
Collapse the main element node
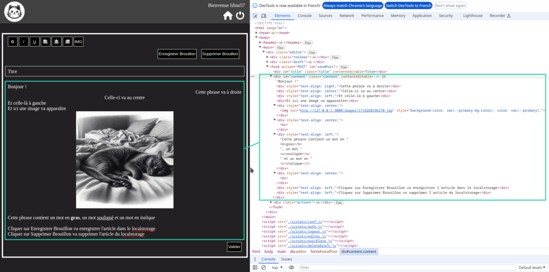tap(260, 48)
